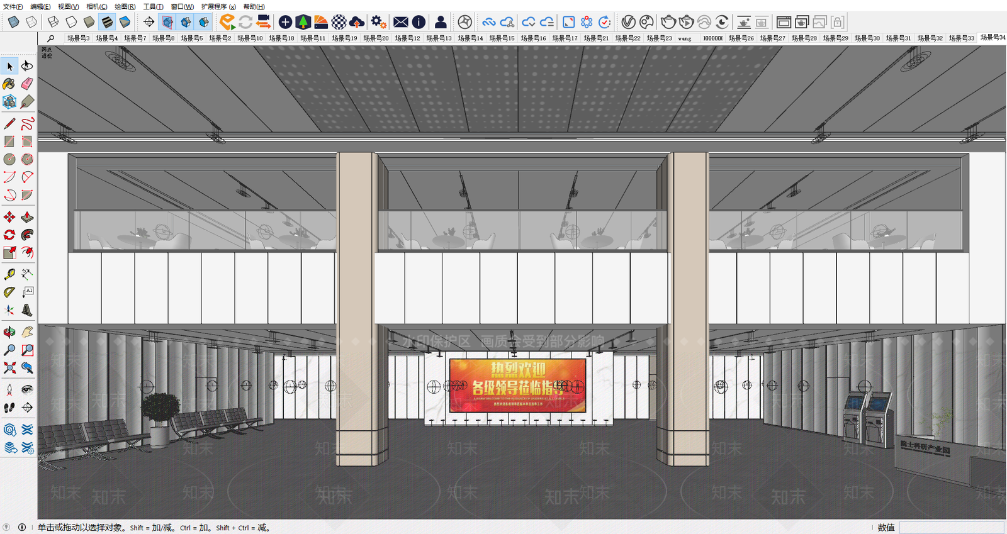
Task: Switch to scene tab 场景号10
Action: [250, 38]
